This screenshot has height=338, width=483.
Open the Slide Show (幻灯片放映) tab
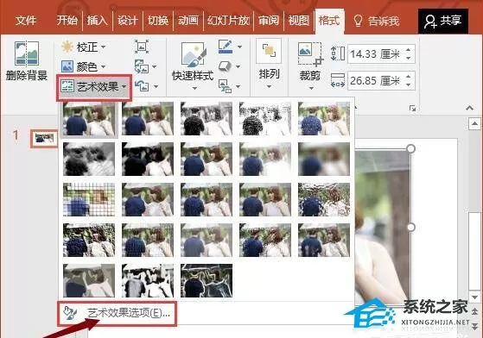[x=228, y=21]
